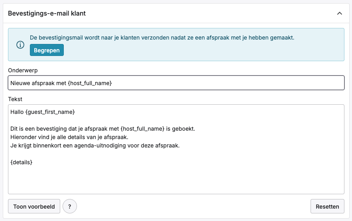Image resolution: width=352 pixels, height=221 pixels.
Task: Open help via the question mark button
Action: coord(69,207)
